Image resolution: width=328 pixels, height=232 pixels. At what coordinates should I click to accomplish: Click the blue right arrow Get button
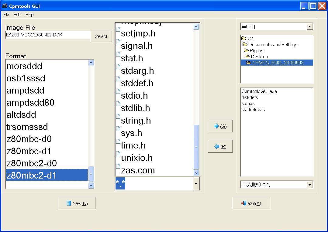tap(220, 126)
